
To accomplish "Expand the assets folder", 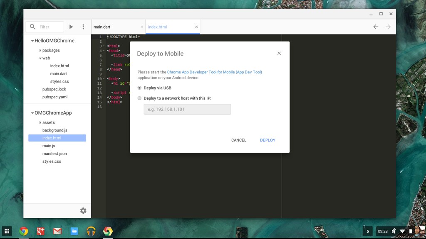I will click(x=40, y=123).
